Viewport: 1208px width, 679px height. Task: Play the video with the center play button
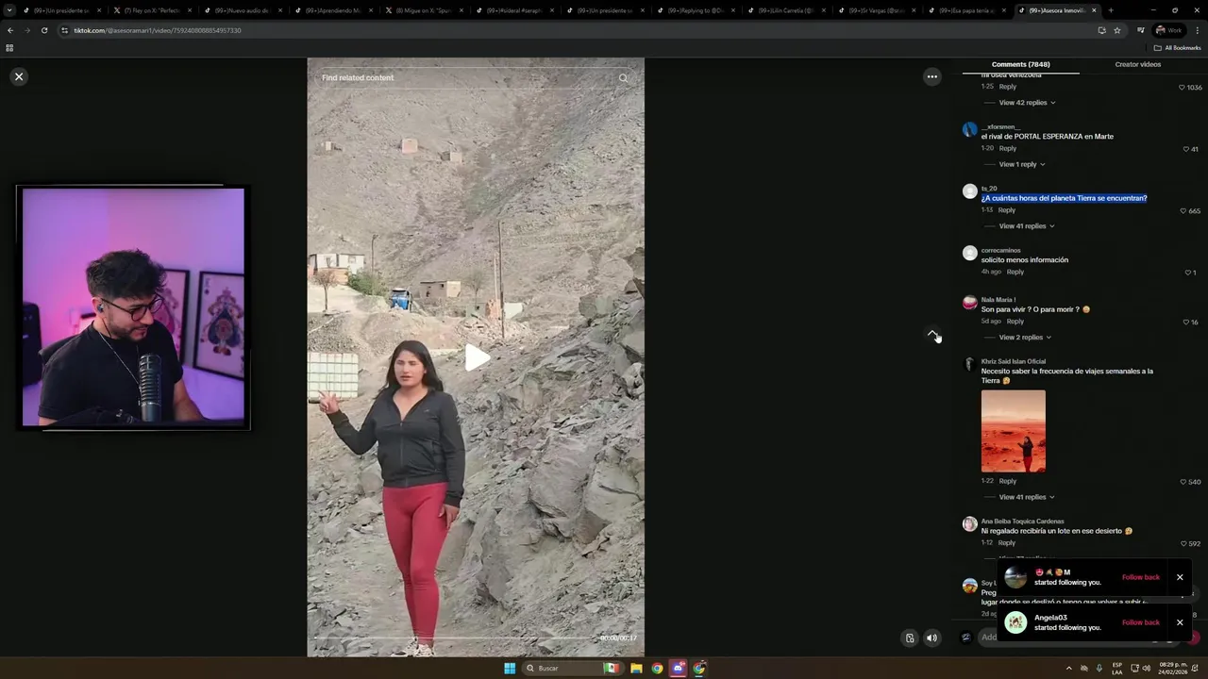pyautogui.click(x=477, y=357)
